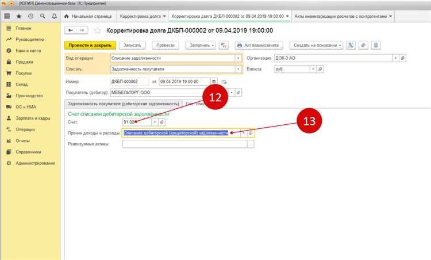431x260 pixels.
Task: Click the Покупки cart icon
Action: [x=9, y=73]
